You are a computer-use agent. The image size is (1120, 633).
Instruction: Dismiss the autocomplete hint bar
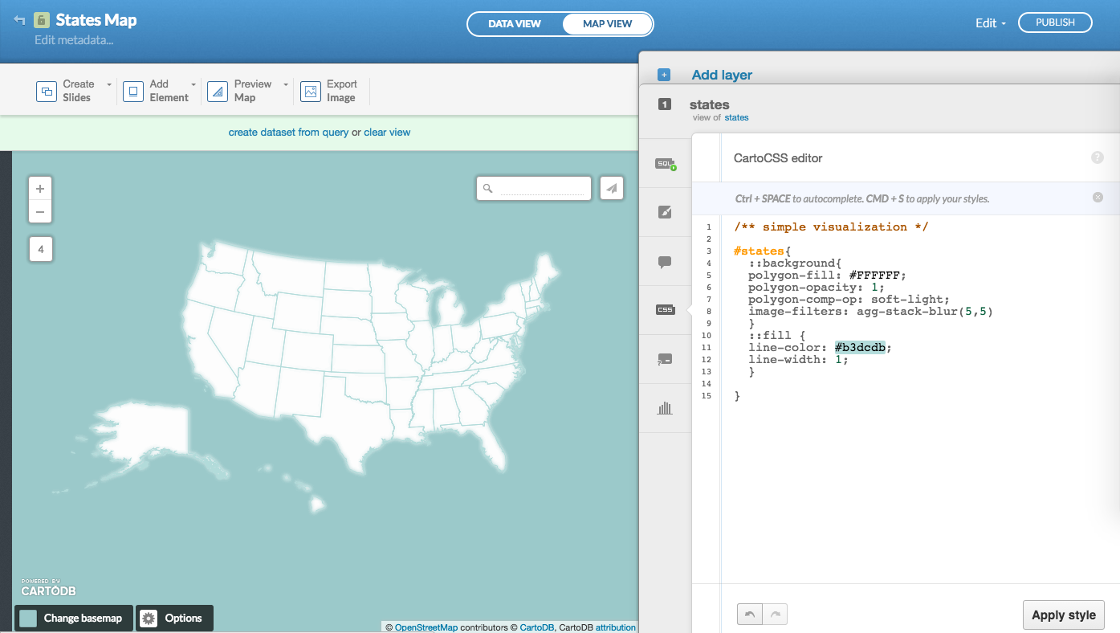(1098, 198)
